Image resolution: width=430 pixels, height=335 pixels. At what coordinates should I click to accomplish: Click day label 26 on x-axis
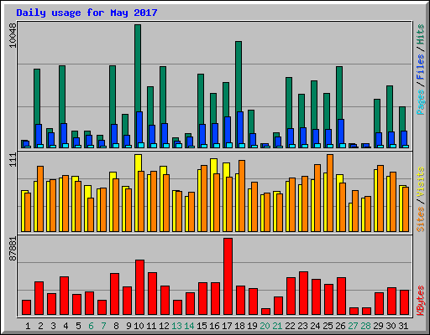[x=340, y=326]
